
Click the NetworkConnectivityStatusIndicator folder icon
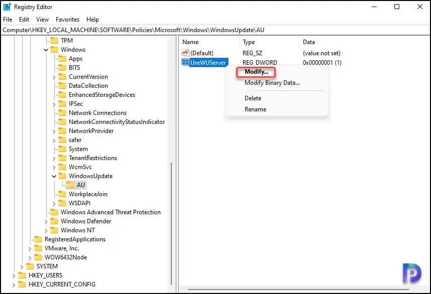(x=62, y=122)
